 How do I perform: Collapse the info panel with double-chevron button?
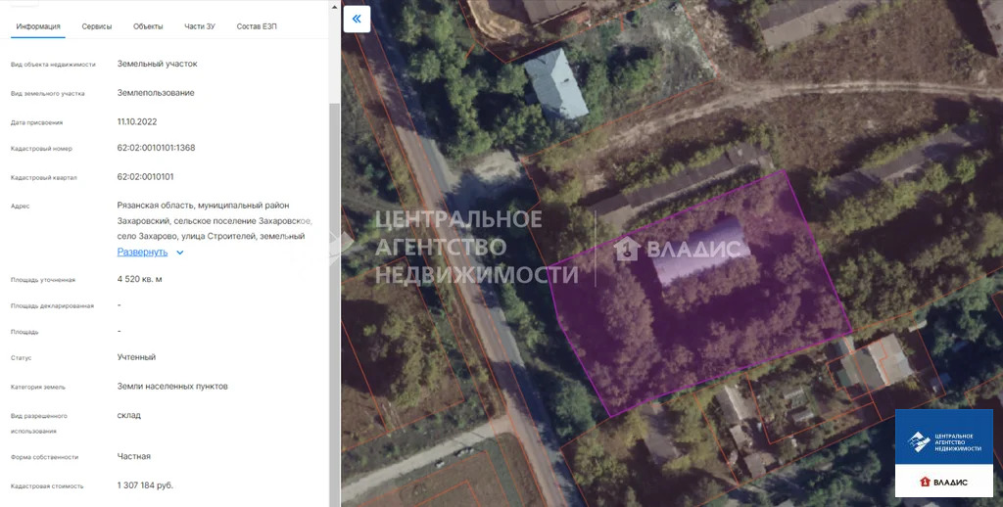(x=357, y=19)
